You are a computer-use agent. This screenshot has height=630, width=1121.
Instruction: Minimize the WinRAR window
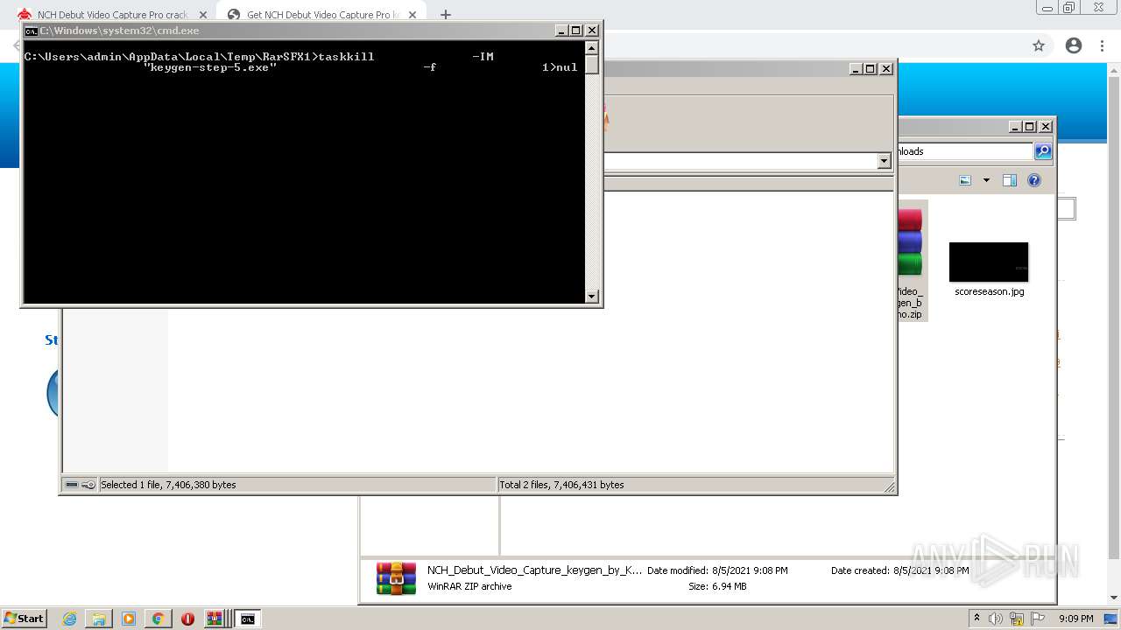[x=856, y=69]
